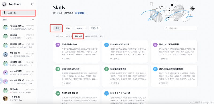Image resolution: width=214 pixels, height=104 pixels.
Task: Open the 财新指数及研究报告 skill title
Action: [x=71, y=69]
